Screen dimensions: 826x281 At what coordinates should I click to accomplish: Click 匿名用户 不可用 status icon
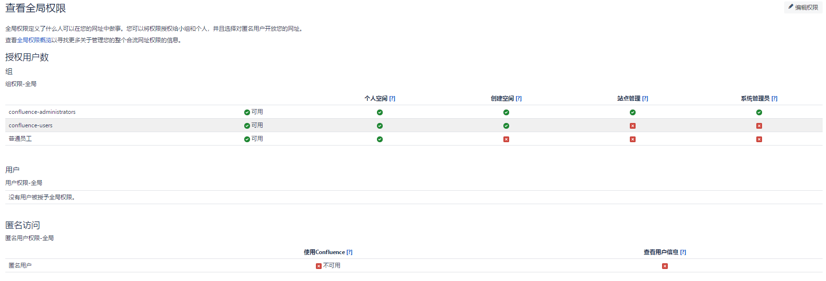pos(319,266)
